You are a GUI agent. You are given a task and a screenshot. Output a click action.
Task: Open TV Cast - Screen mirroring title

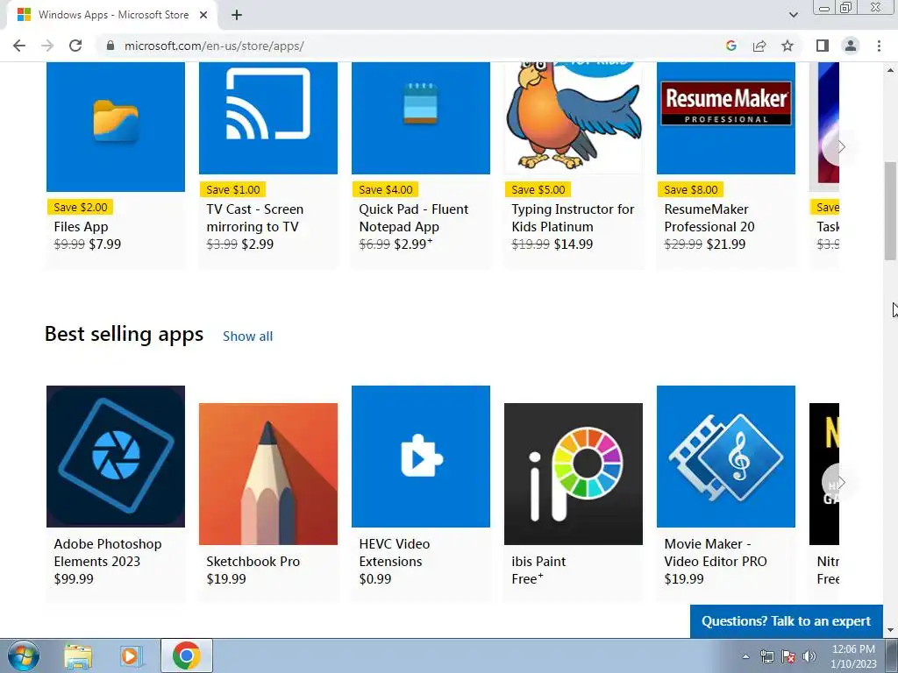pos(255,218)
